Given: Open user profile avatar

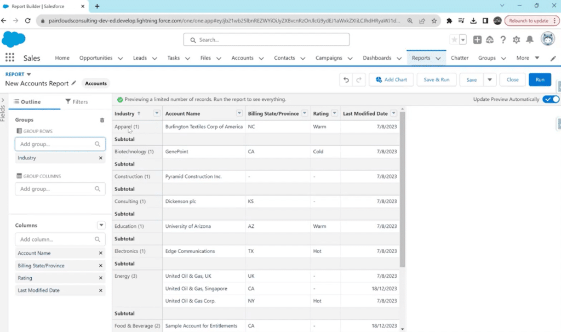Looking at the screenshot, I should click(547, 39).
